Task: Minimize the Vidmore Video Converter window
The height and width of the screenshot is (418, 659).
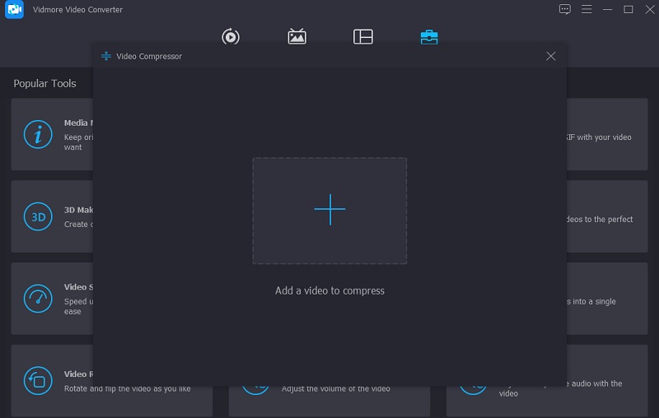Action: (608, 10)
